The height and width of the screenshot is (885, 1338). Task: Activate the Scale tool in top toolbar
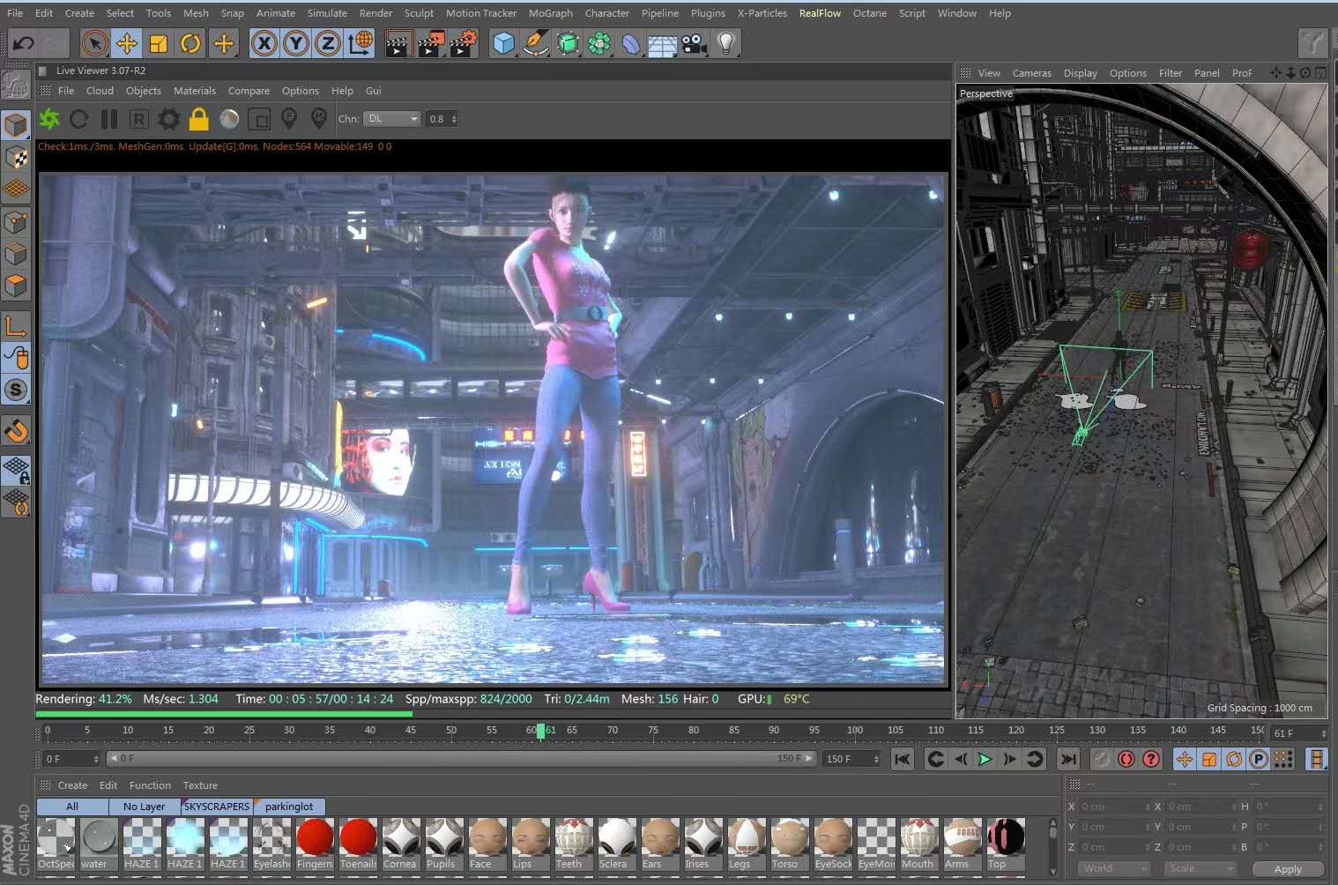tap(159, 43)
